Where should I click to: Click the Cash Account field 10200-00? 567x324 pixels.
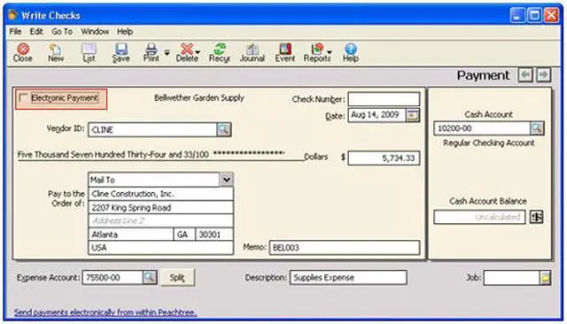tap(482, 128)
